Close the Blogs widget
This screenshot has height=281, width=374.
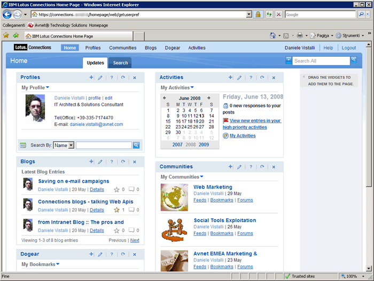coord(135,162)
